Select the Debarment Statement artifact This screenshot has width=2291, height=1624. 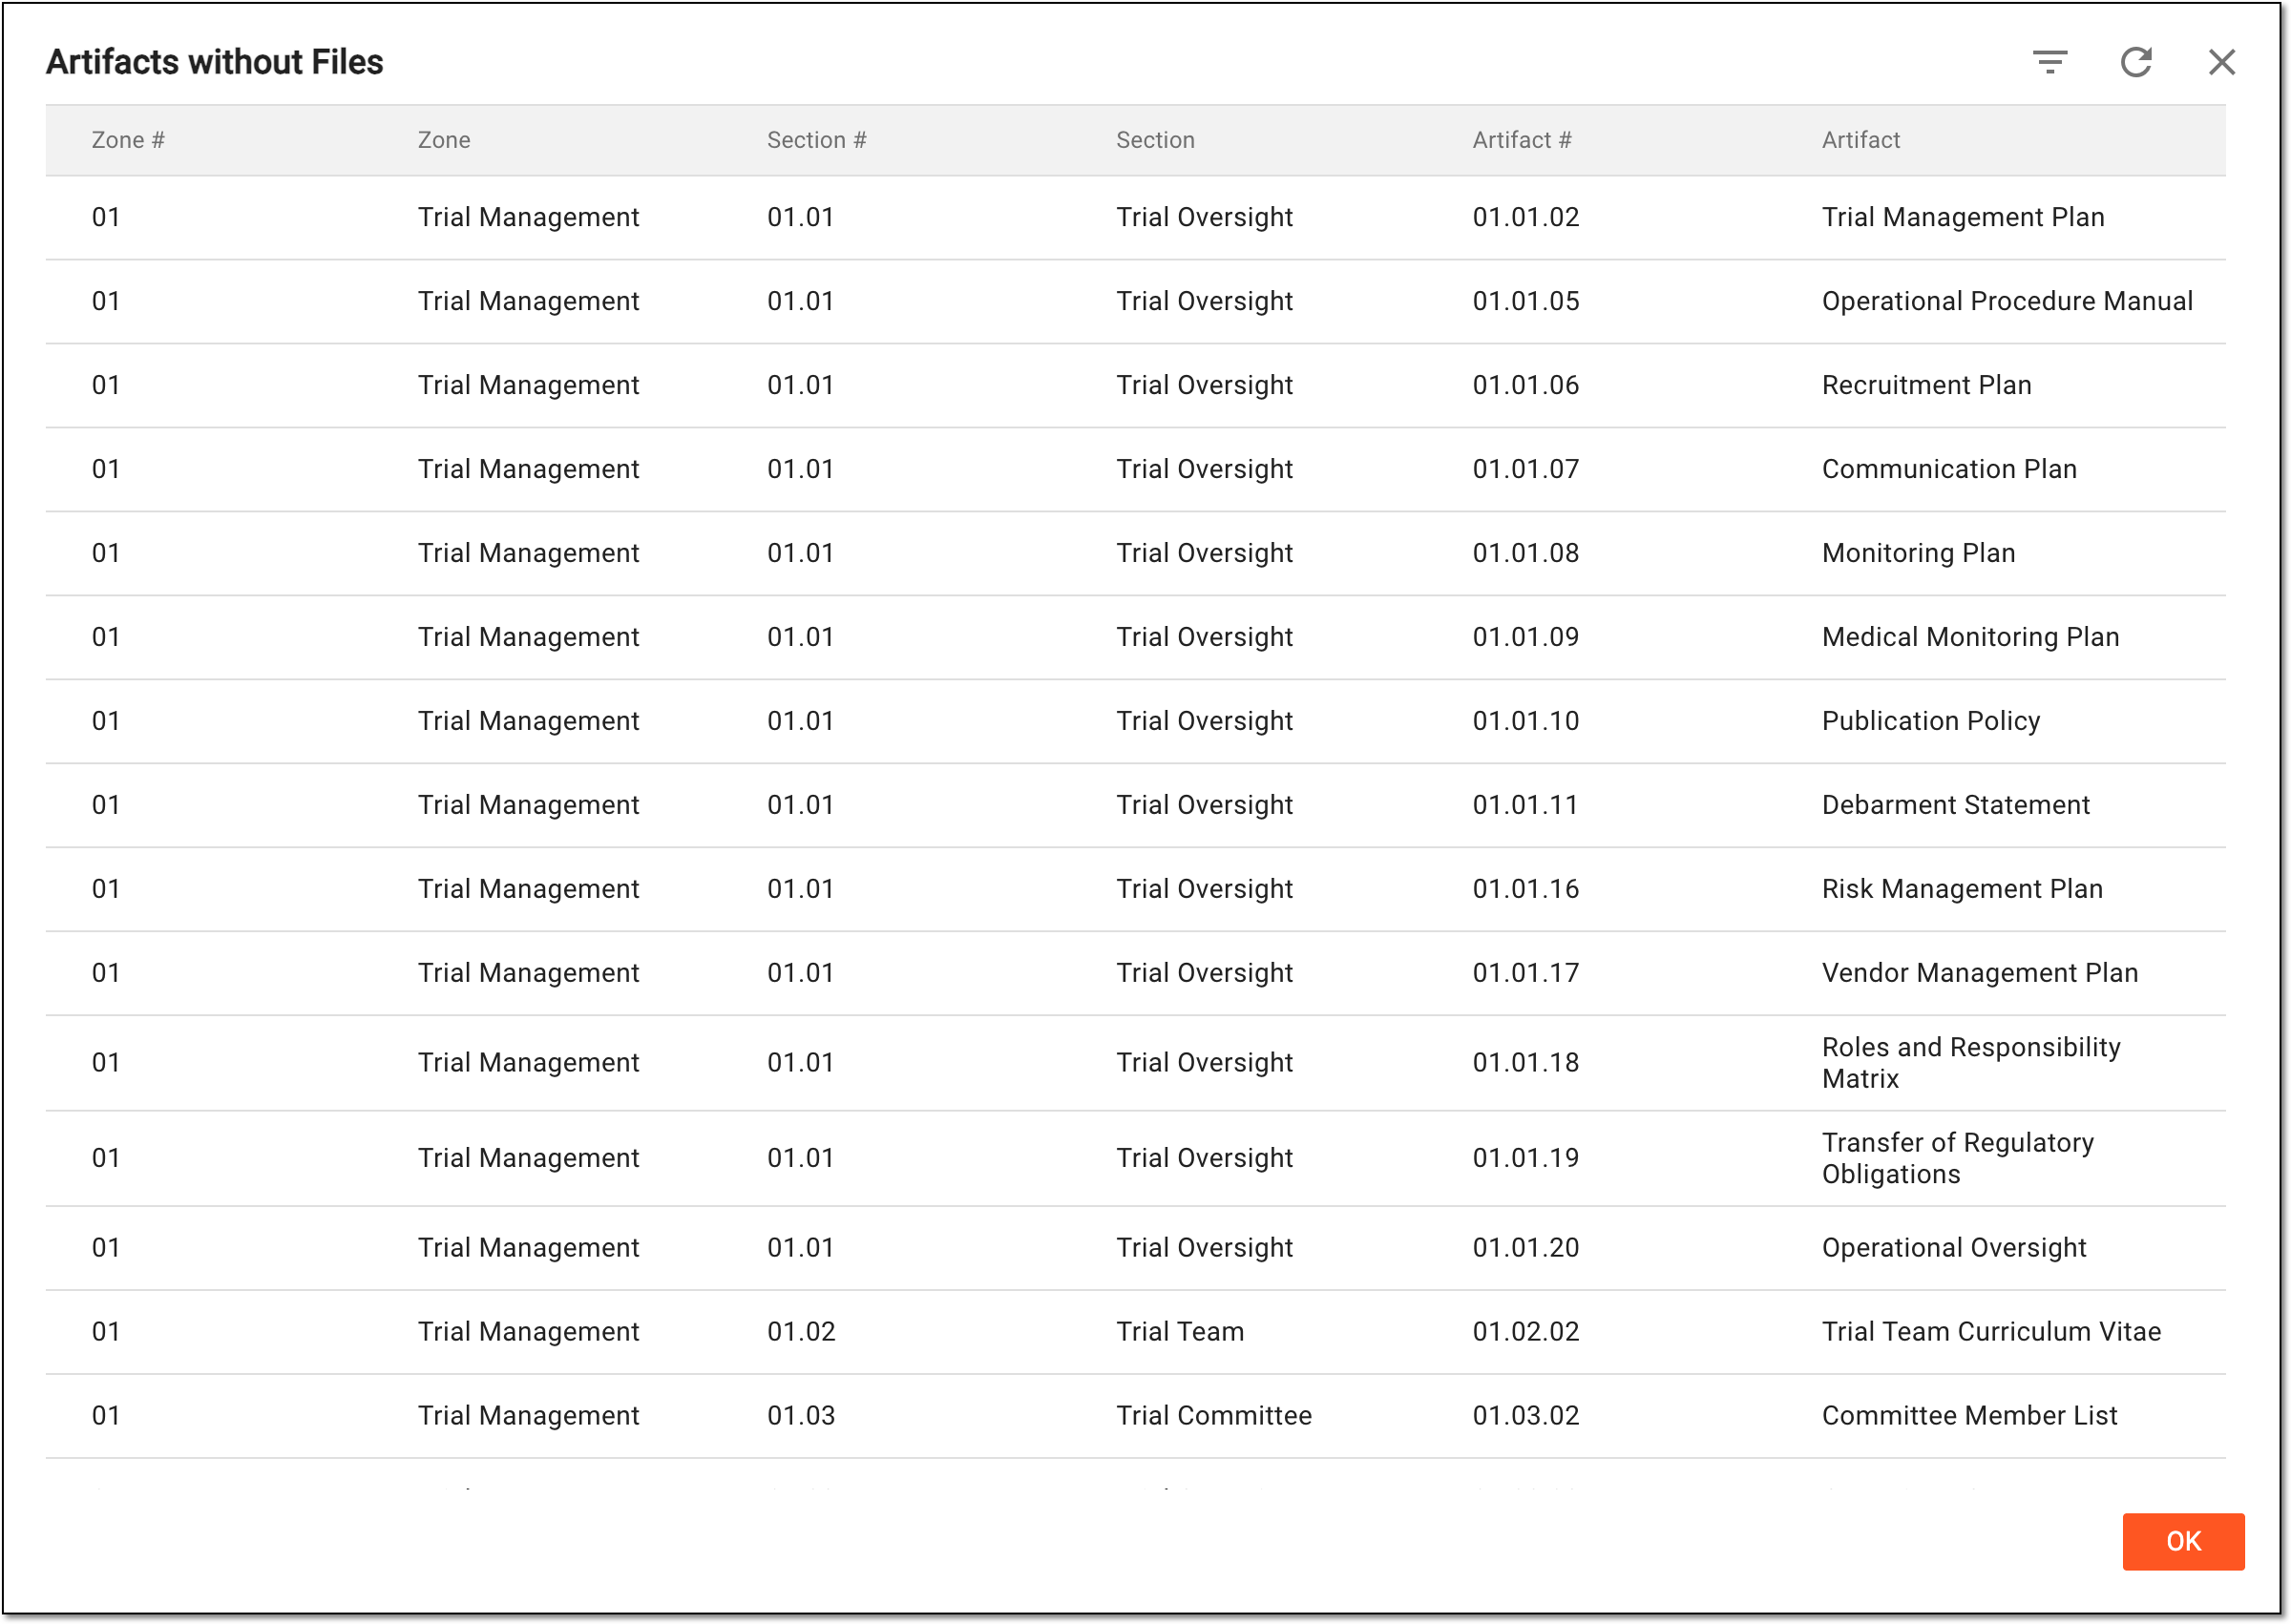click(x=1955, y=805)
